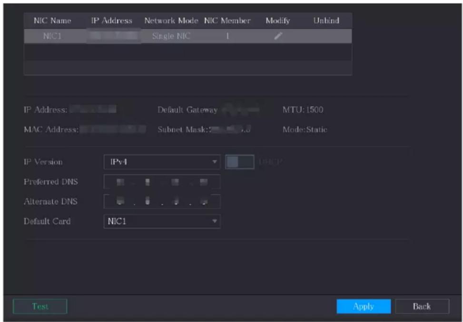The image size is (463, 322).
Task: Open the Default Card dropdown
Action: pos(162,221)
